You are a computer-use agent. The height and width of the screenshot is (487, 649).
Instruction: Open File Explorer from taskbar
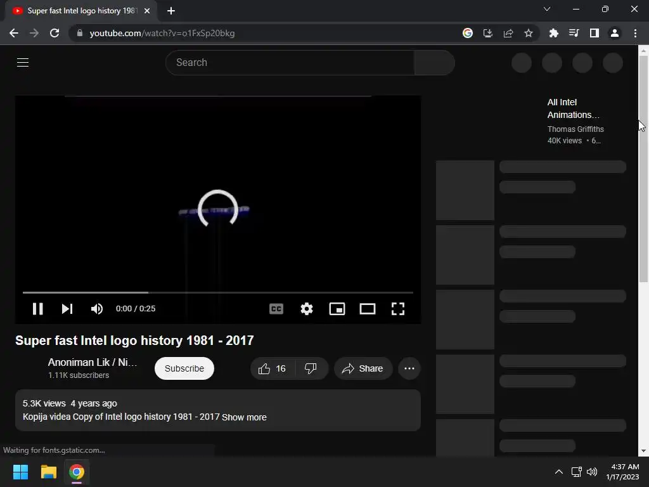(48, 472)
